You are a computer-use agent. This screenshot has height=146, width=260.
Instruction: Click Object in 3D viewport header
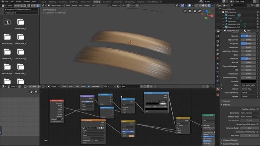point(87,5)
